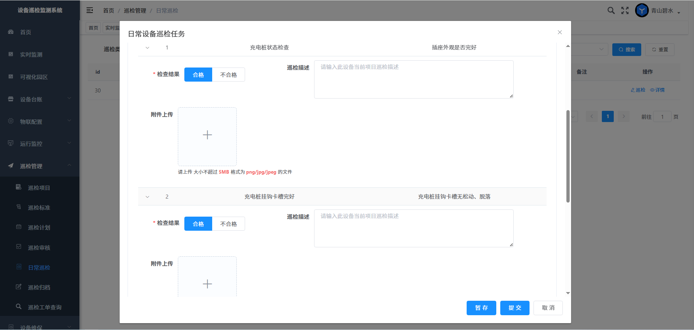Click the 首页 dashboard icon in sidebar
Image resolution: width=694 pixels, height=330 pixels.
(x=11, y=32)
